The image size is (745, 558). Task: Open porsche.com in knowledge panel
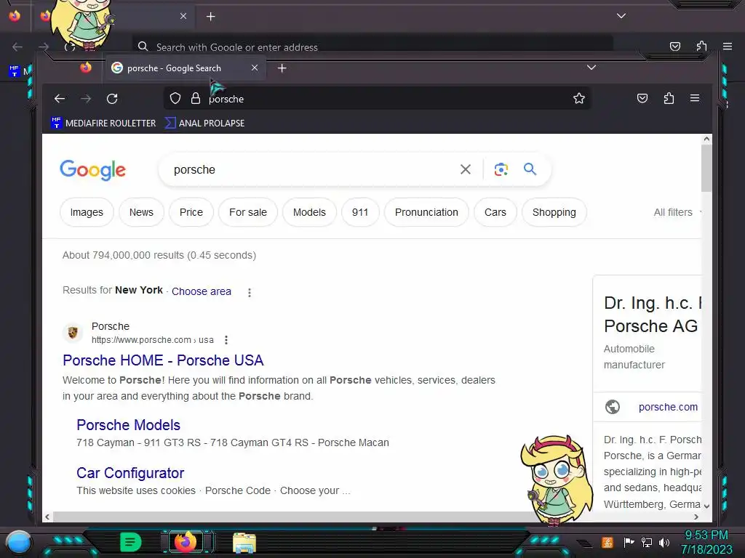(668, 407)
